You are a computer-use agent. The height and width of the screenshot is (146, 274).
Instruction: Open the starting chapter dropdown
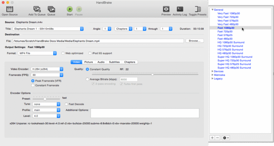tap(140, 29)
